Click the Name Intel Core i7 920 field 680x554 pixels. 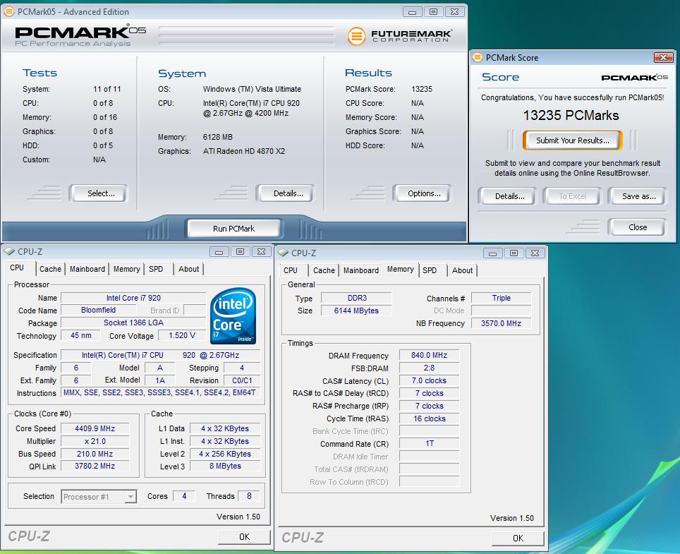[x=133, y=298]
